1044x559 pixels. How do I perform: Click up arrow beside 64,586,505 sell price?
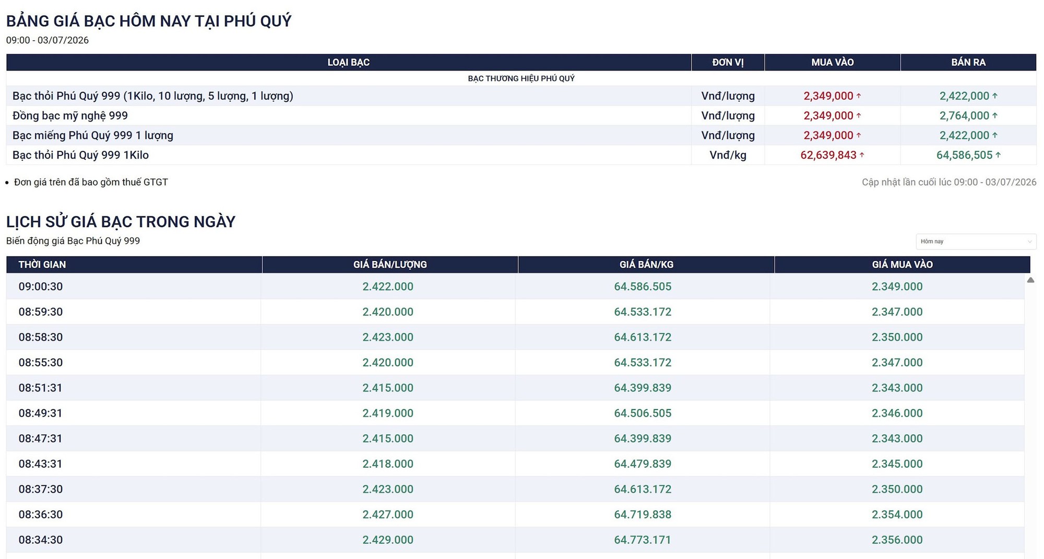click(x=998, y=155)
